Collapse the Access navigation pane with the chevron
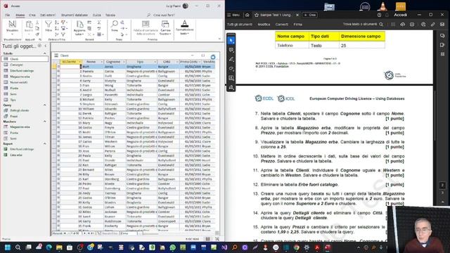The image size is (450, 253). click(45, 46)
